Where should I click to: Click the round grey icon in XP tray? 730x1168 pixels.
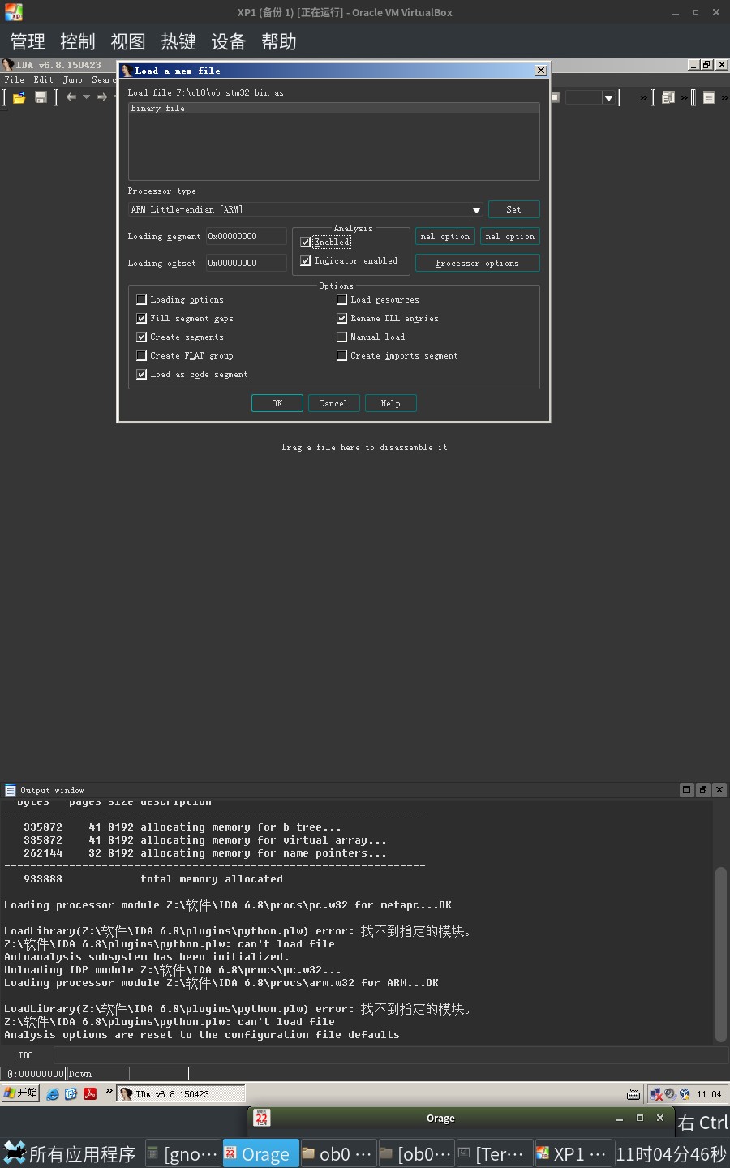point(670,1094)
